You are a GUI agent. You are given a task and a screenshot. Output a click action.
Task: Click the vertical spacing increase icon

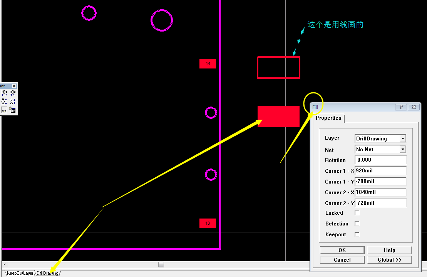pos(4,102)
